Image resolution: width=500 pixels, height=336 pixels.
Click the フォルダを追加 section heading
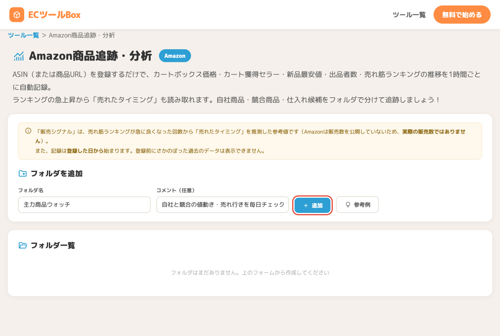57,173
